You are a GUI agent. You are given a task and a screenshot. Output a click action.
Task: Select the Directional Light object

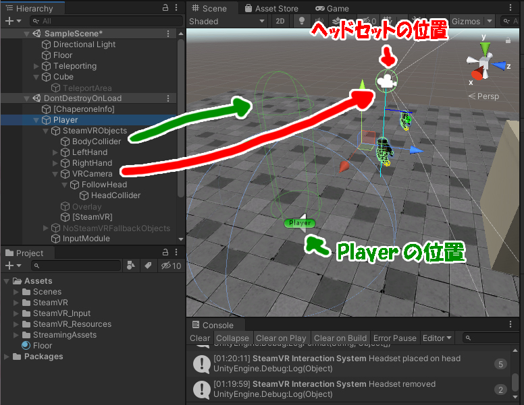(84, 44)
